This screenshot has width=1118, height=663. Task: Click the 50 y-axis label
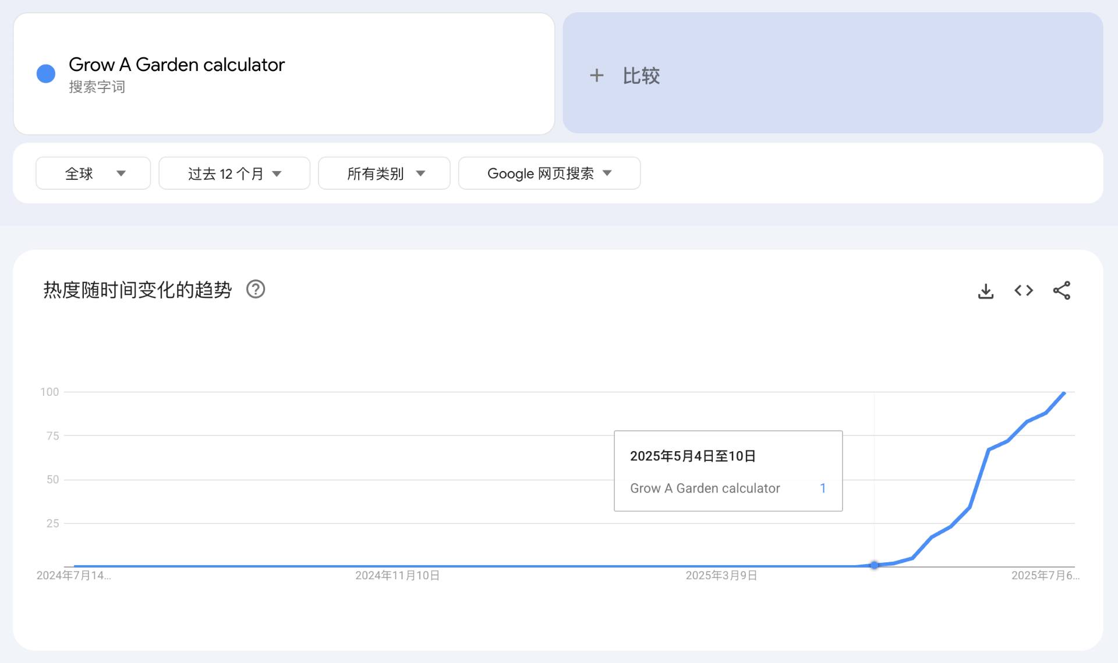tap(52, 480)
